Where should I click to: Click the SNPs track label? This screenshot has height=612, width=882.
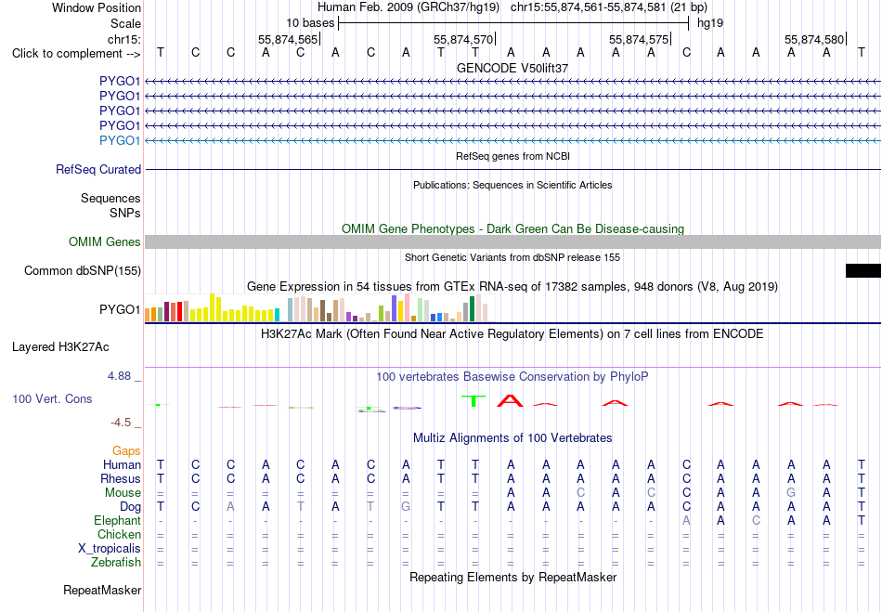125,214
